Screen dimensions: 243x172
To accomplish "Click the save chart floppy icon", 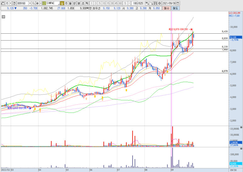I will (x=155, y=3).
